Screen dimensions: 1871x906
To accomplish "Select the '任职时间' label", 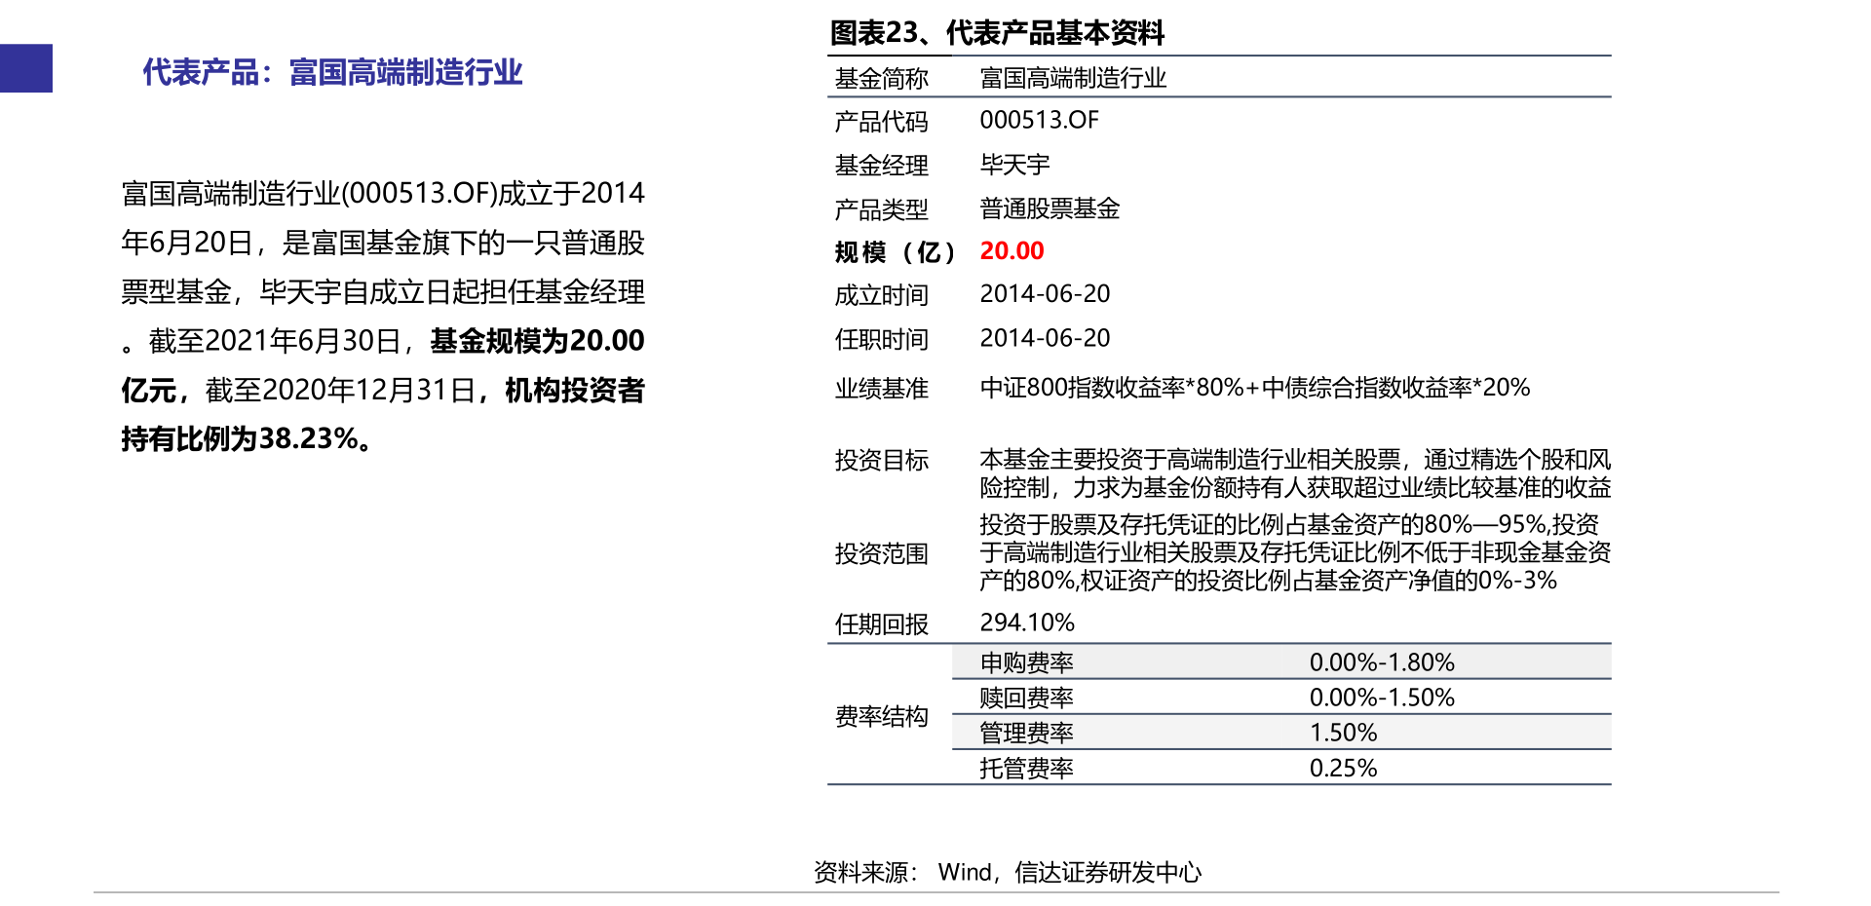I will coord(881,340).
